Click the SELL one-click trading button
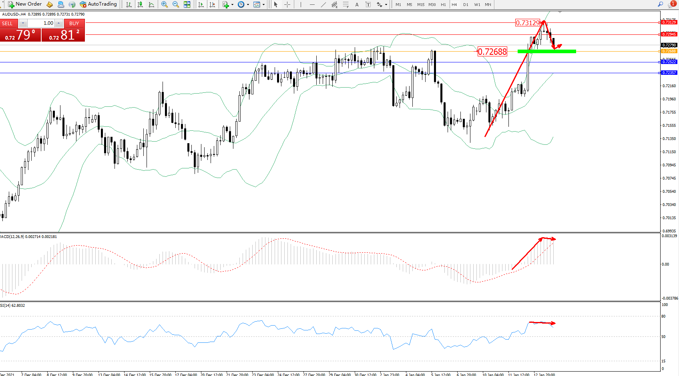Image resolution: width=679 pixels, height=376 pixels. click(x=8, y=23)
